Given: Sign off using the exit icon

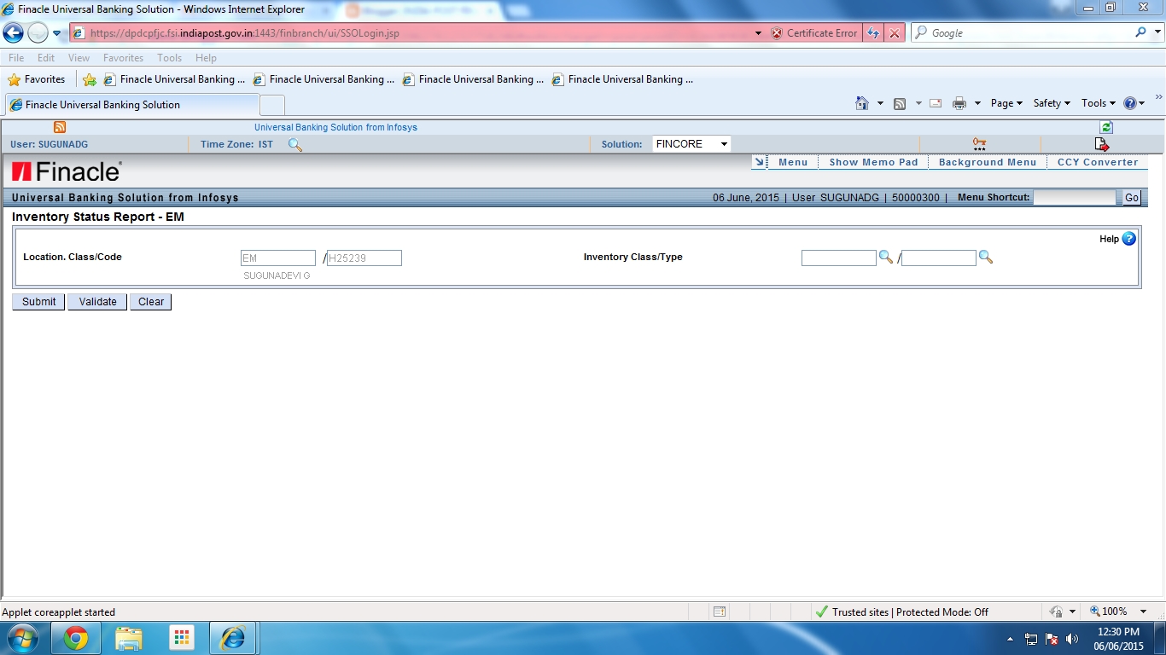Looking at the screenshot, I should click(x=1101, y=144).
